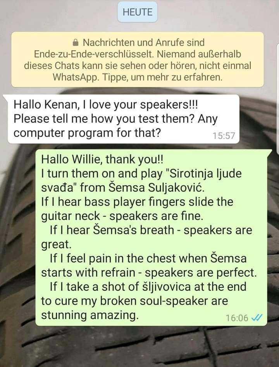The width and height of the screenshot is (279, 367).
Task: Tap the HEUTE date chip
Action: point(138,12)
